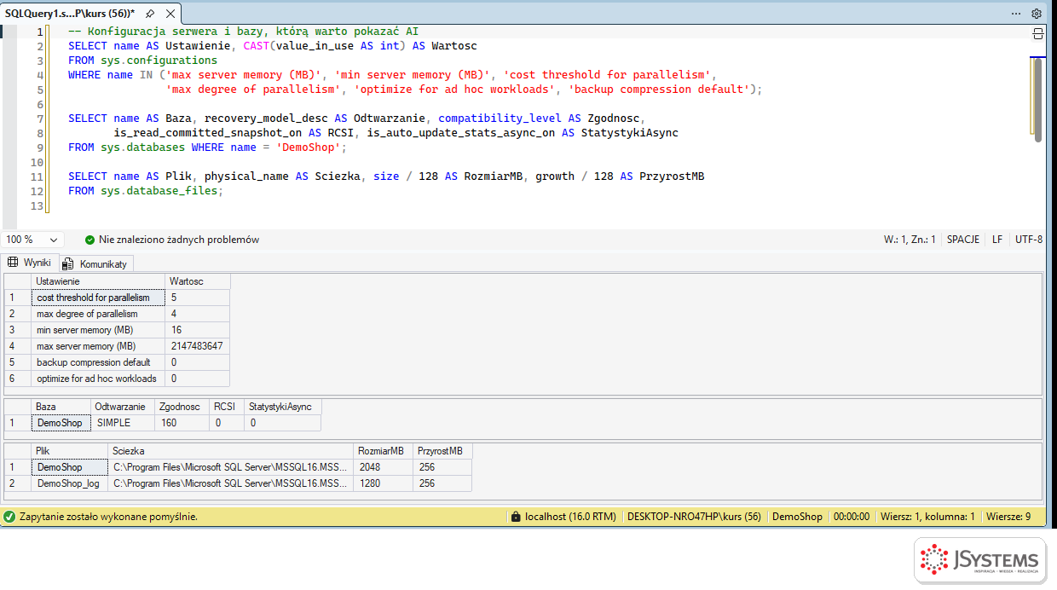Select the DemoShop cell under Baza
1057x590 pixels.
(x=61, y=423)
